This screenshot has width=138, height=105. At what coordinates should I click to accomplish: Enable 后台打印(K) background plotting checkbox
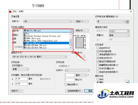coord(98,48)
